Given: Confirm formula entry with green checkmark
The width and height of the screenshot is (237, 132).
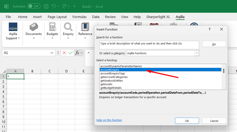Looking at the screenshot, I should 71,53.
